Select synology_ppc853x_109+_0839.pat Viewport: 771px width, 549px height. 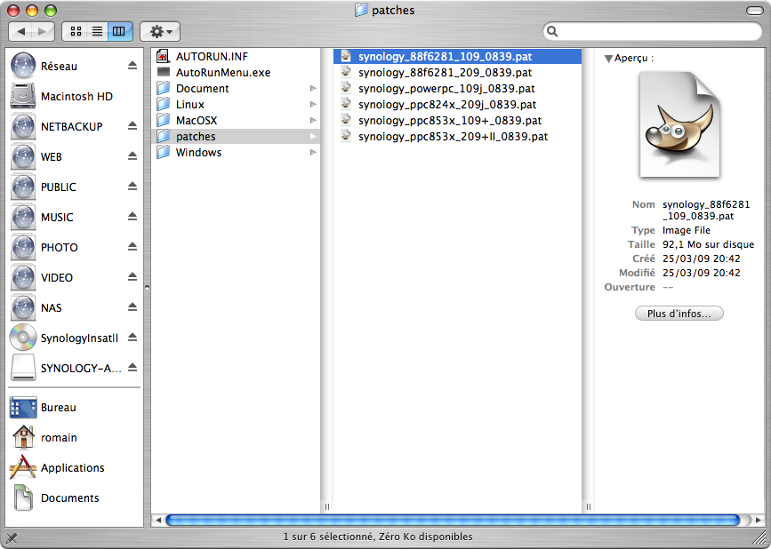(457, 120)
